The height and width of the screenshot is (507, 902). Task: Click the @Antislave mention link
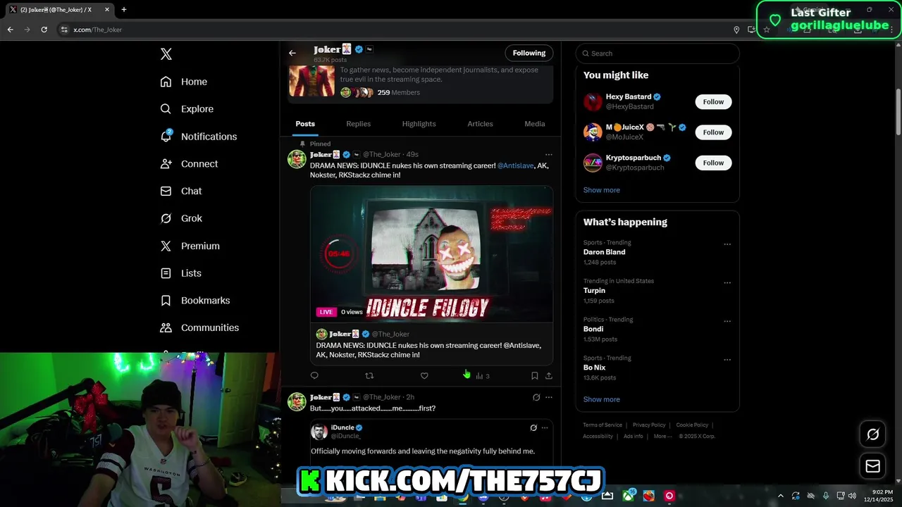point(515,165)
